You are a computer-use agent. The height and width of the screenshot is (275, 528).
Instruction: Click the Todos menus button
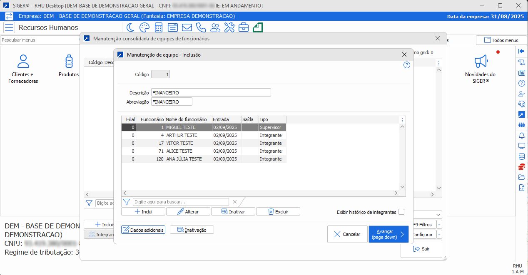tap(501, 40)
